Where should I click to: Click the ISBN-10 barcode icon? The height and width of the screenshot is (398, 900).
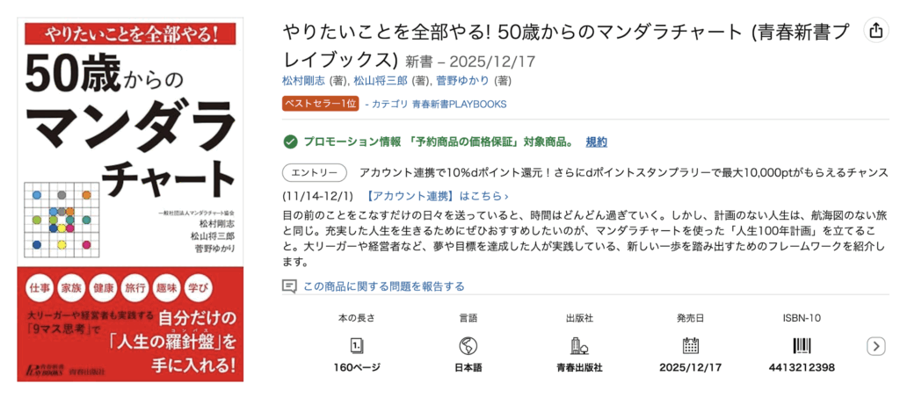(802, 345)
